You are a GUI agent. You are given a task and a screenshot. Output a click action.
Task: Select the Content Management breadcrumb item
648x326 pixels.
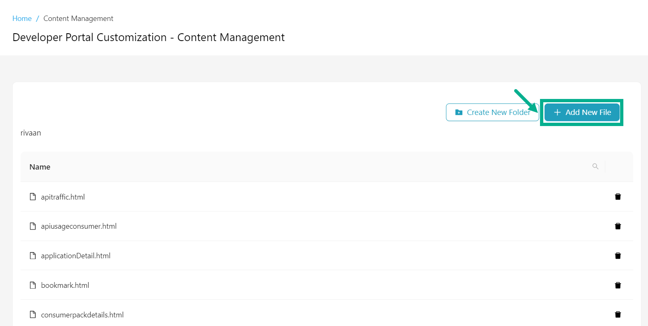click(x=78, y=18)
